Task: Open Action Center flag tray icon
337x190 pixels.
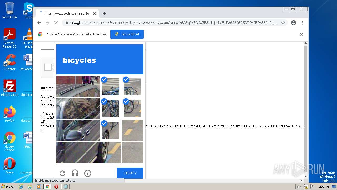Action: click(x=311, y=187)
